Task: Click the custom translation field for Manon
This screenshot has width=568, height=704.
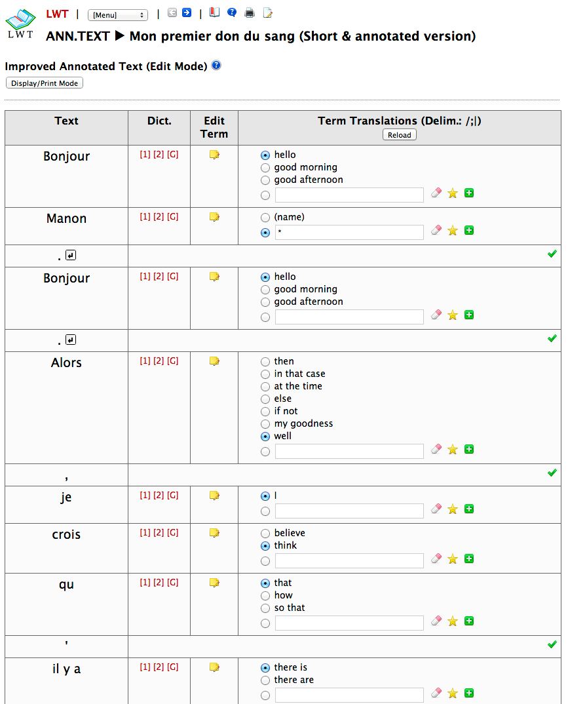Action: coord(349,232)
